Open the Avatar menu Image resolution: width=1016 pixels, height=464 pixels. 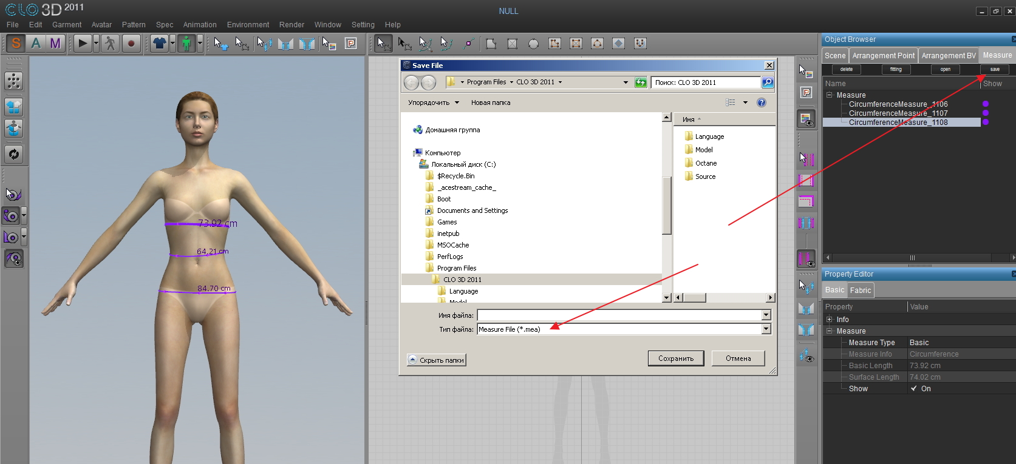101,25
